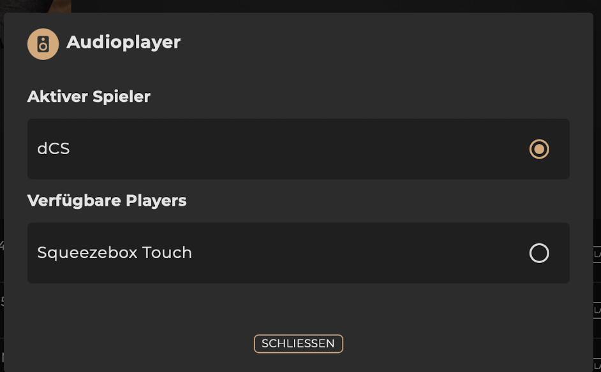This screenshot has height=372, width=601.
Task: Click the partially hidden track number 5
Action: [x=2, y=301]
